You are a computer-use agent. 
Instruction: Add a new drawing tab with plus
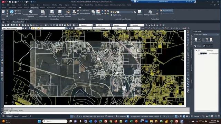coord(27,22)
